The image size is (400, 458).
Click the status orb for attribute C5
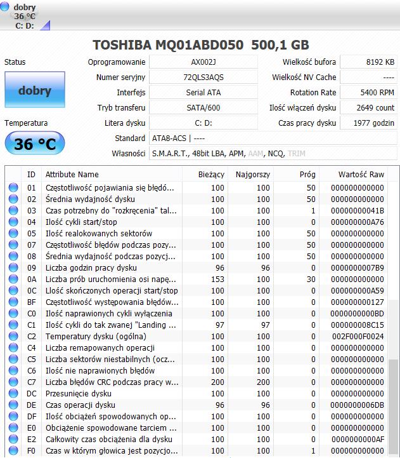point(13,359)
